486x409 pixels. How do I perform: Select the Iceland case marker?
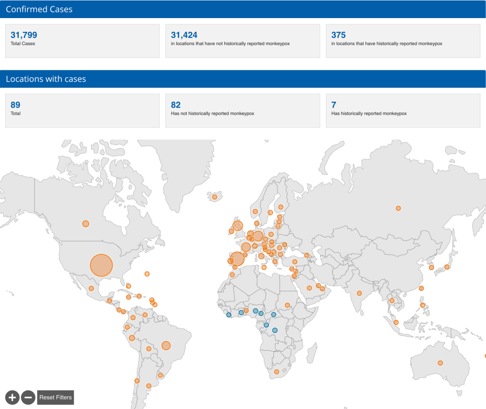215,197
